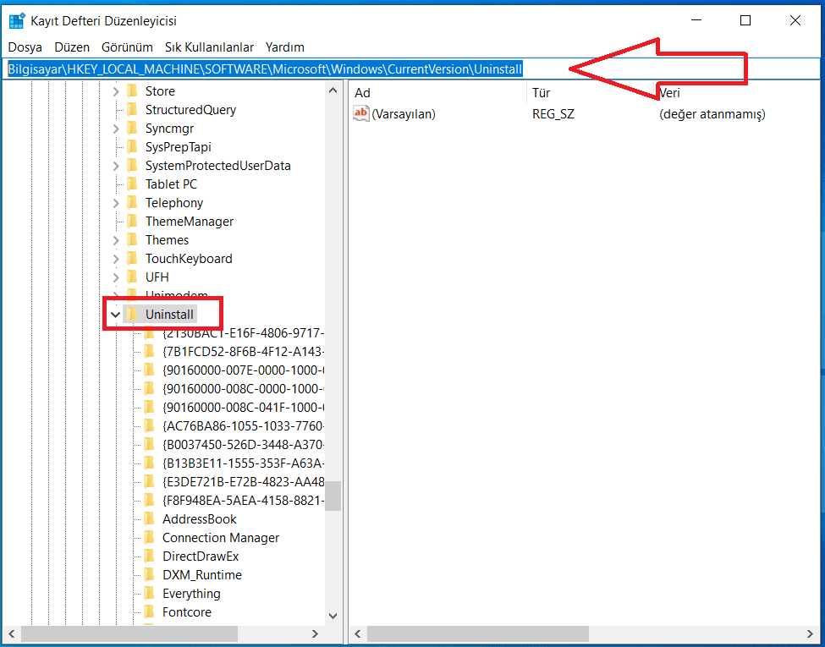Click tree pane scroll up arrow
The width and height of the screenshot is (825, 647).
[x=333, y=90]
